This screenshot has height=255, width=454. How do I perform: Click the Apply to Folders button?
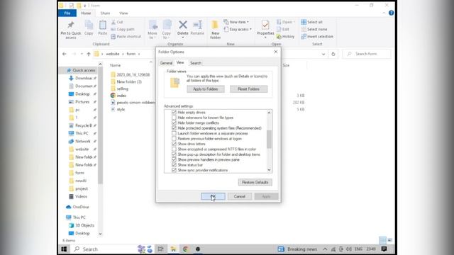coord(206,89)
